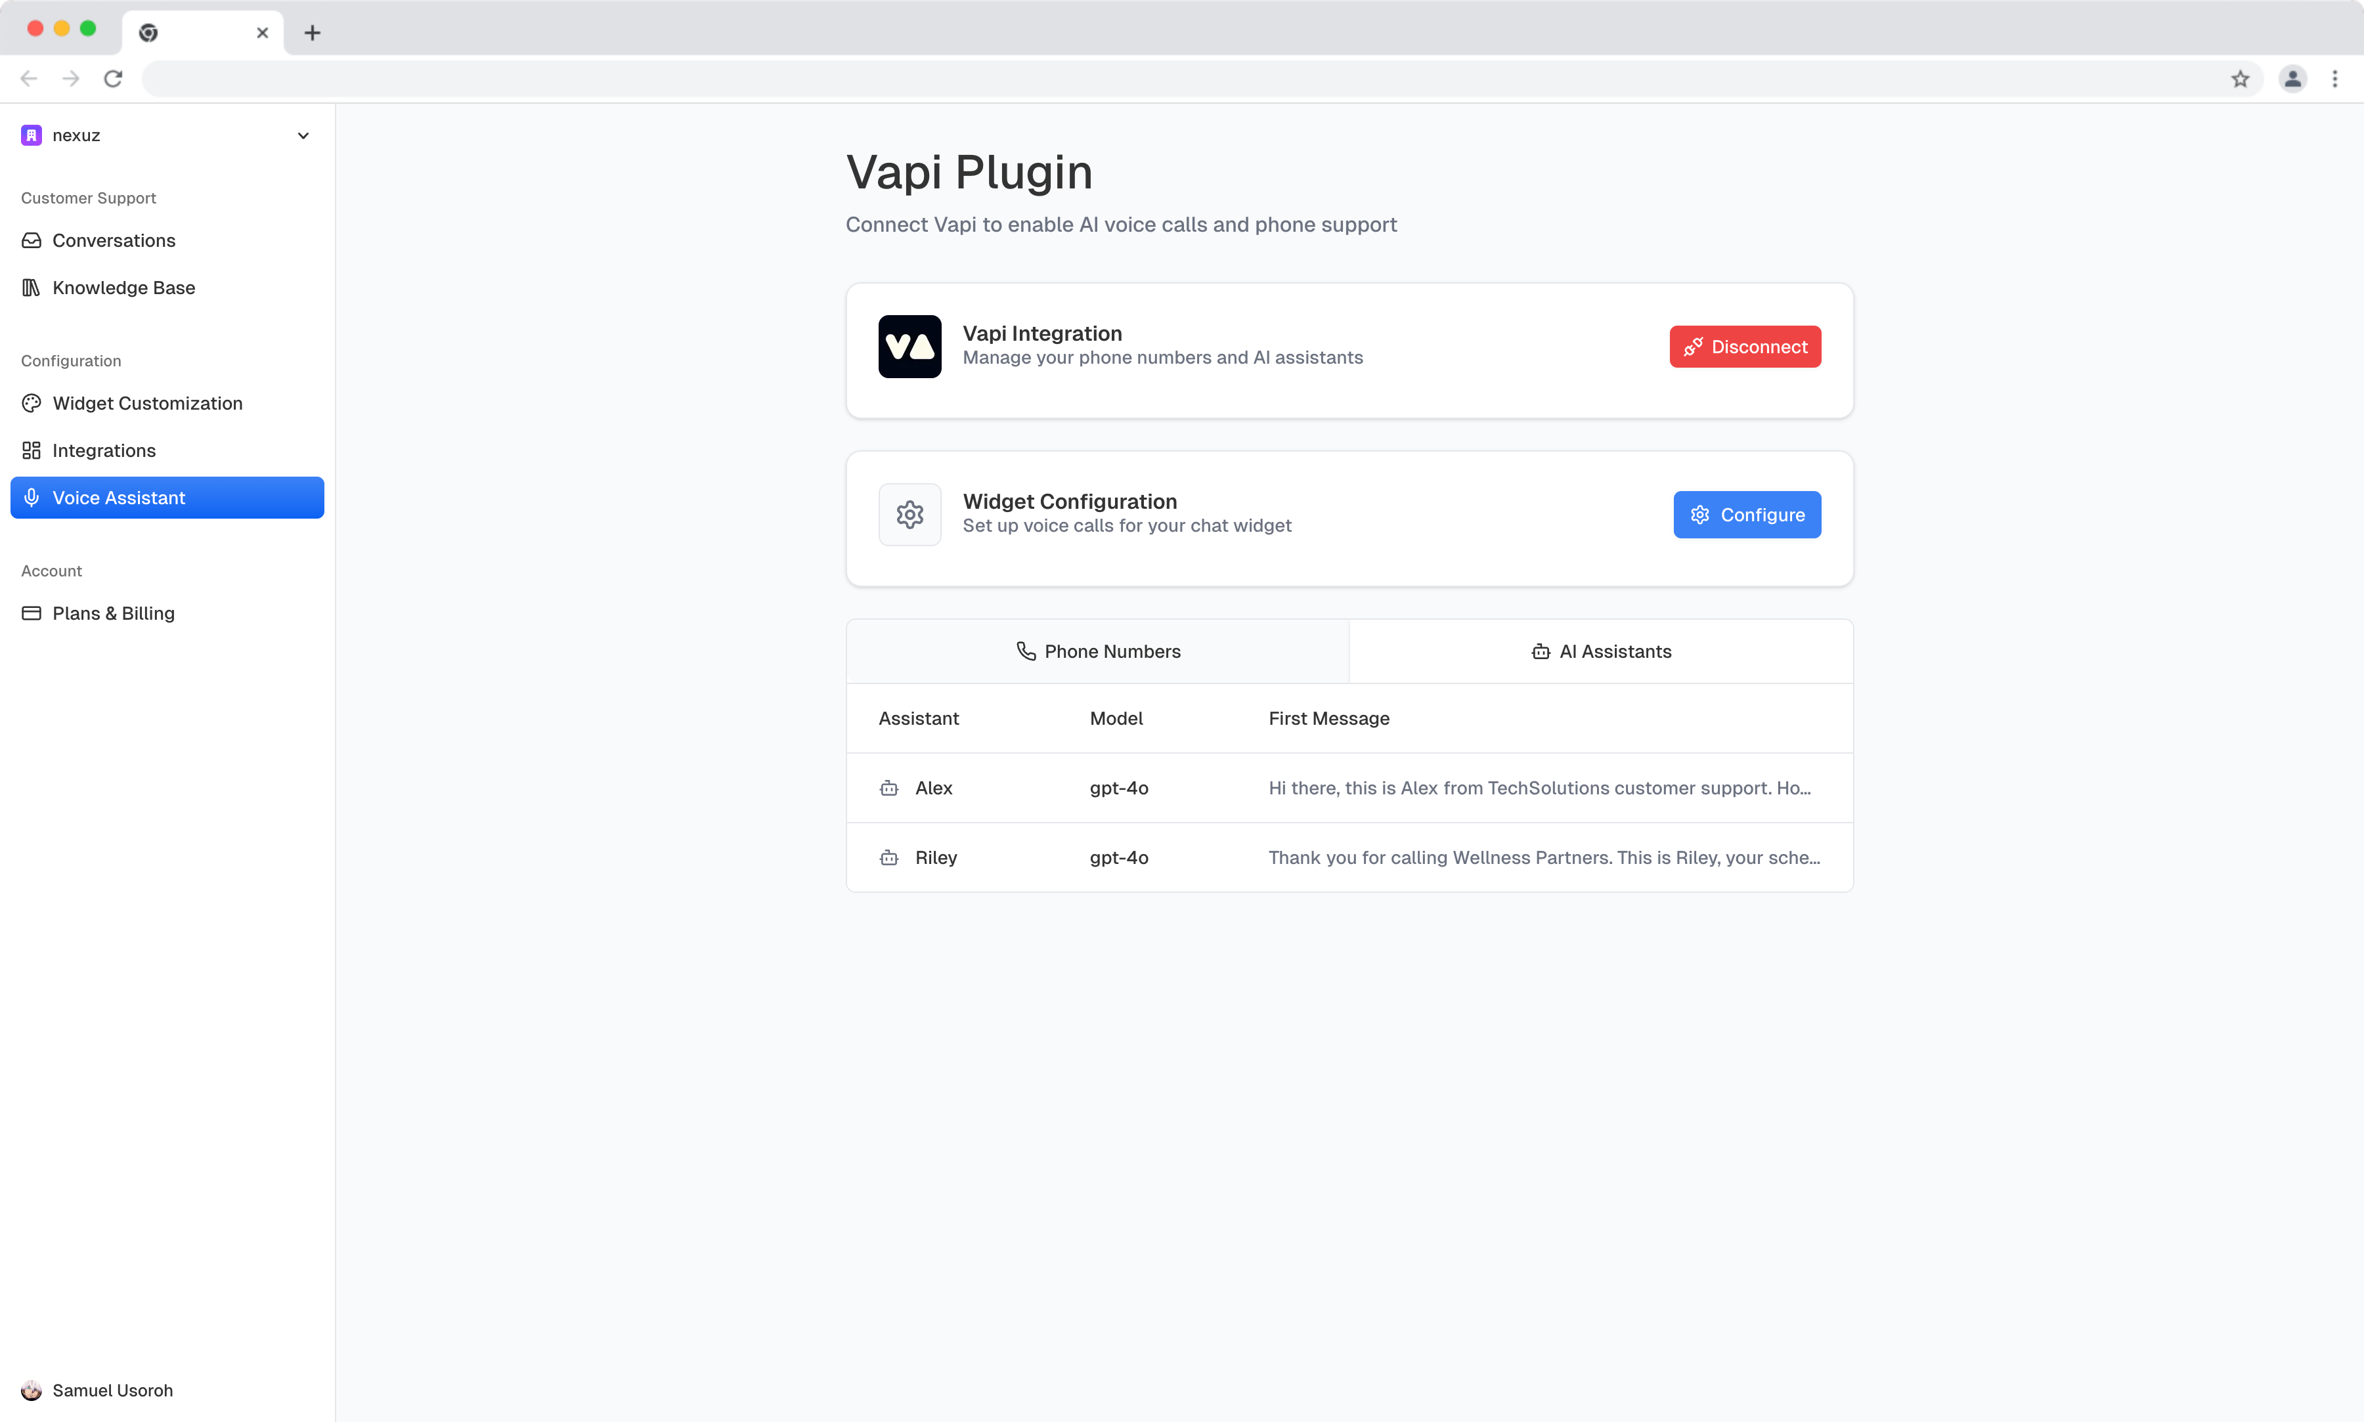Click the Plans & Billing card icon
This screenshot has height=1422, width=2364.
point(32,613)
